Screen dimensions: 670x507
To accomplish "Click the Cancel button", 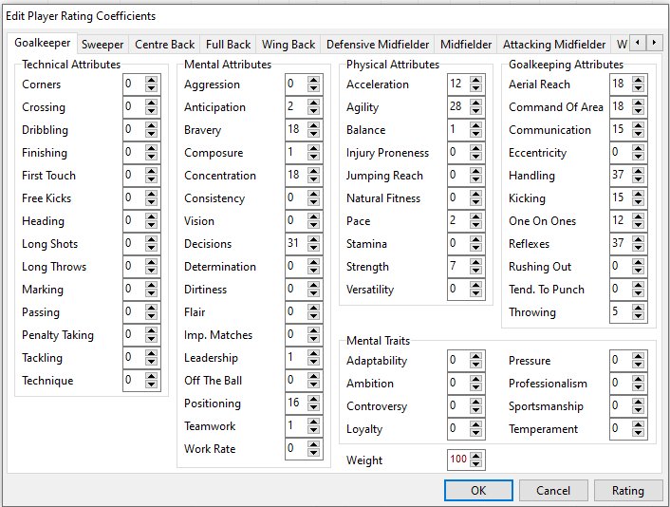I will [553, 490].
